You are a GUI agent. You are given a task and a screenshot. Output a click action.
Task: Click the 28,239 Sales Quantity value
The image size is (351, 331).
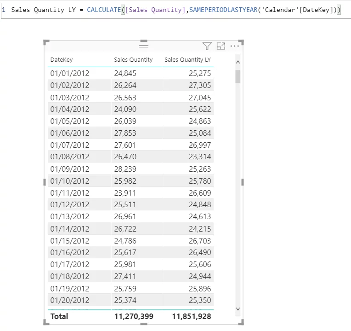pos(125,169)
